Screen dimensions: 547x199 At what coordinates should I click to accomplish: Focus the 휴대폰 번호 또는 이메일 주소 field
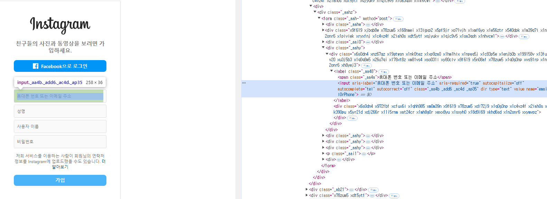click(60, 96)
